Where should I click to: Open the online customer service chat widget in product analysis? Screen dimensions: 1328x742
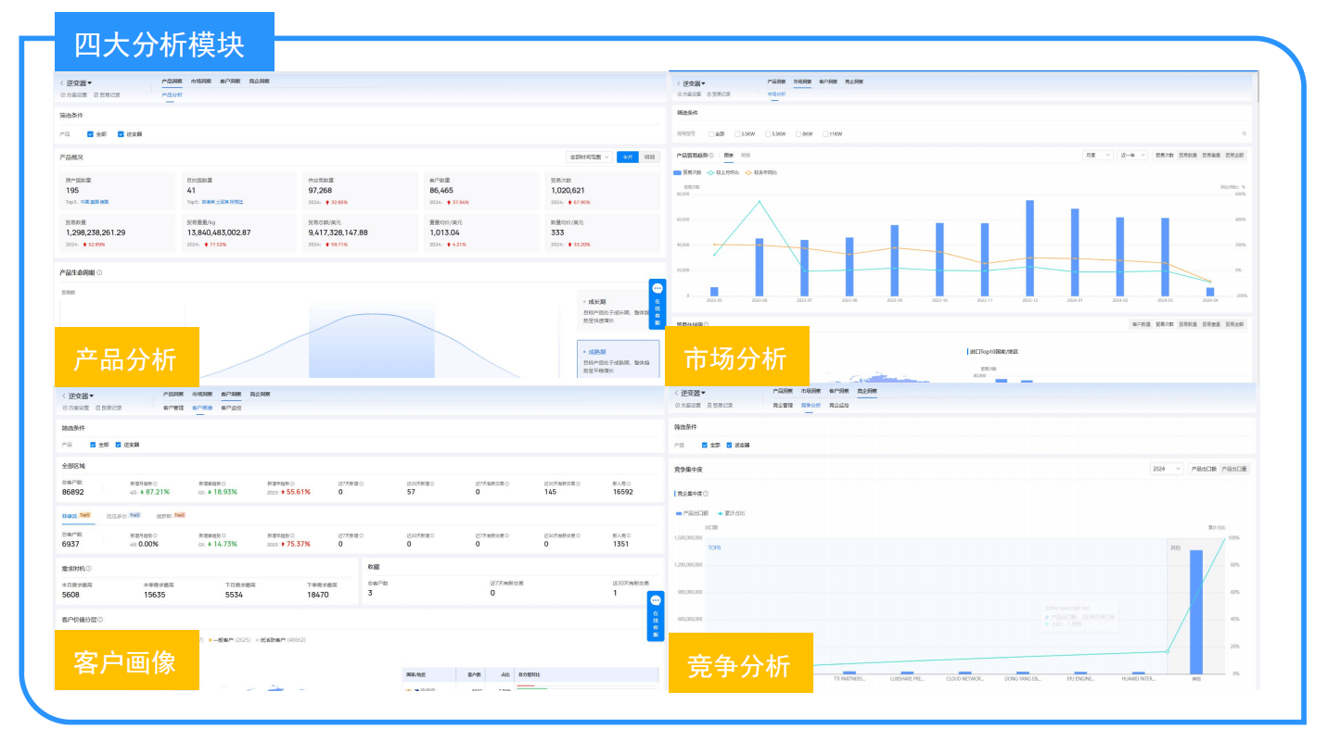click(657, 303)
